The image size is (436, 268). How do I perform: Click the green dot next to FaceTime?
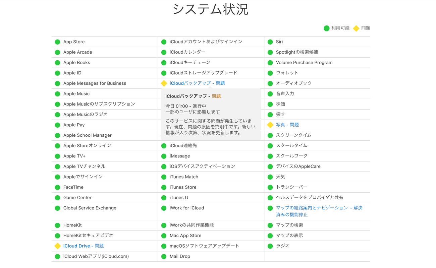pyautogui.click(x=58, y=187)
